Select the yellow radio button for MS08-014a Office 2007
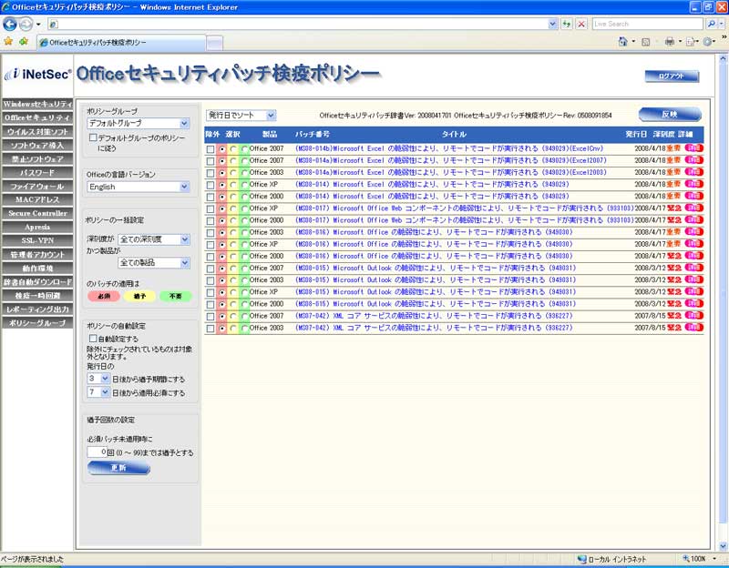This screenshot has height=568, width=729. pos(233,161)
